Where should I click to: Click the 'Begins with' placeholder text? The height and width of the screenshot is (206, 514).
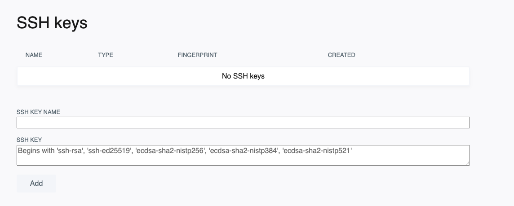(x=36, y=151)
